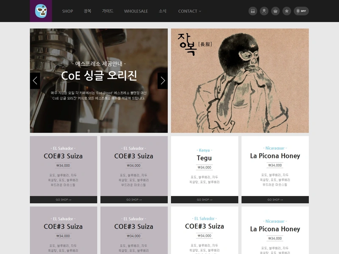
Task: Click GO SHOP under La Picona Honey
Action: (x=275, y=200)
